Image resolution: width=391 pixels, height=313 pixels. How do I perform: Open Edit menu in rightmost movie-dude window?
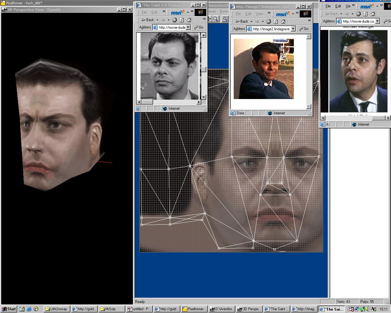(338, 6)
